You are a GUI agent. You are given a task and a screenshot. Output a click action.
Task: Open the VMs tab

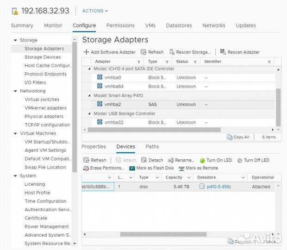tap(150, 25)
